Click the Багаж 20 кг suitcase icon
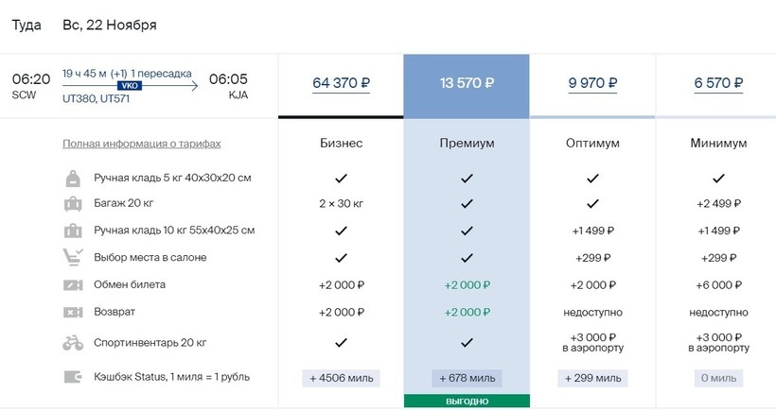This screenshot has height=410, width=776. pyautogui.click(x=73, y=204)
